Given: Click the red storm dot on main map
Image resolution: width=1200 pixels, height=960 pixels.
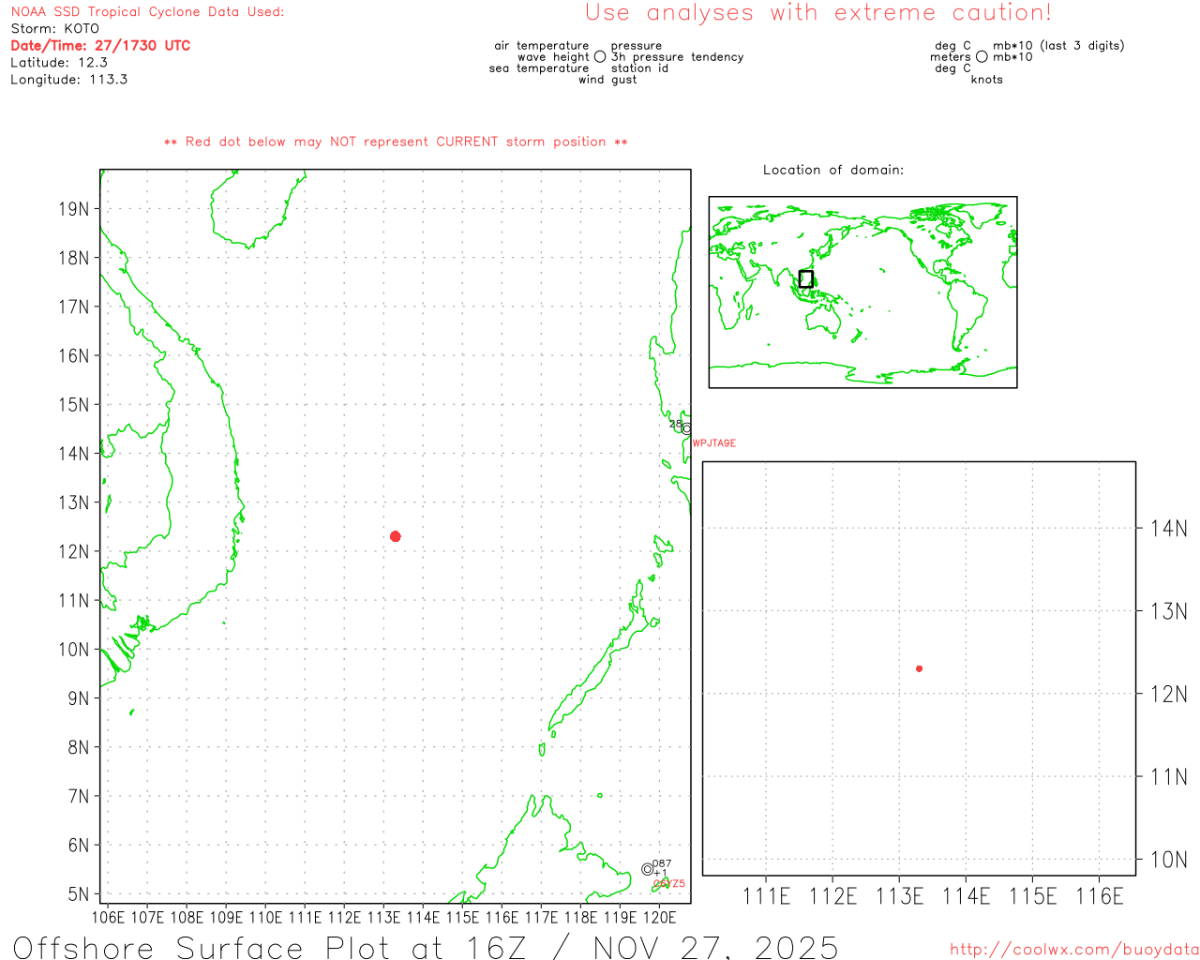Looking at the screenshot, I should 395,536.
